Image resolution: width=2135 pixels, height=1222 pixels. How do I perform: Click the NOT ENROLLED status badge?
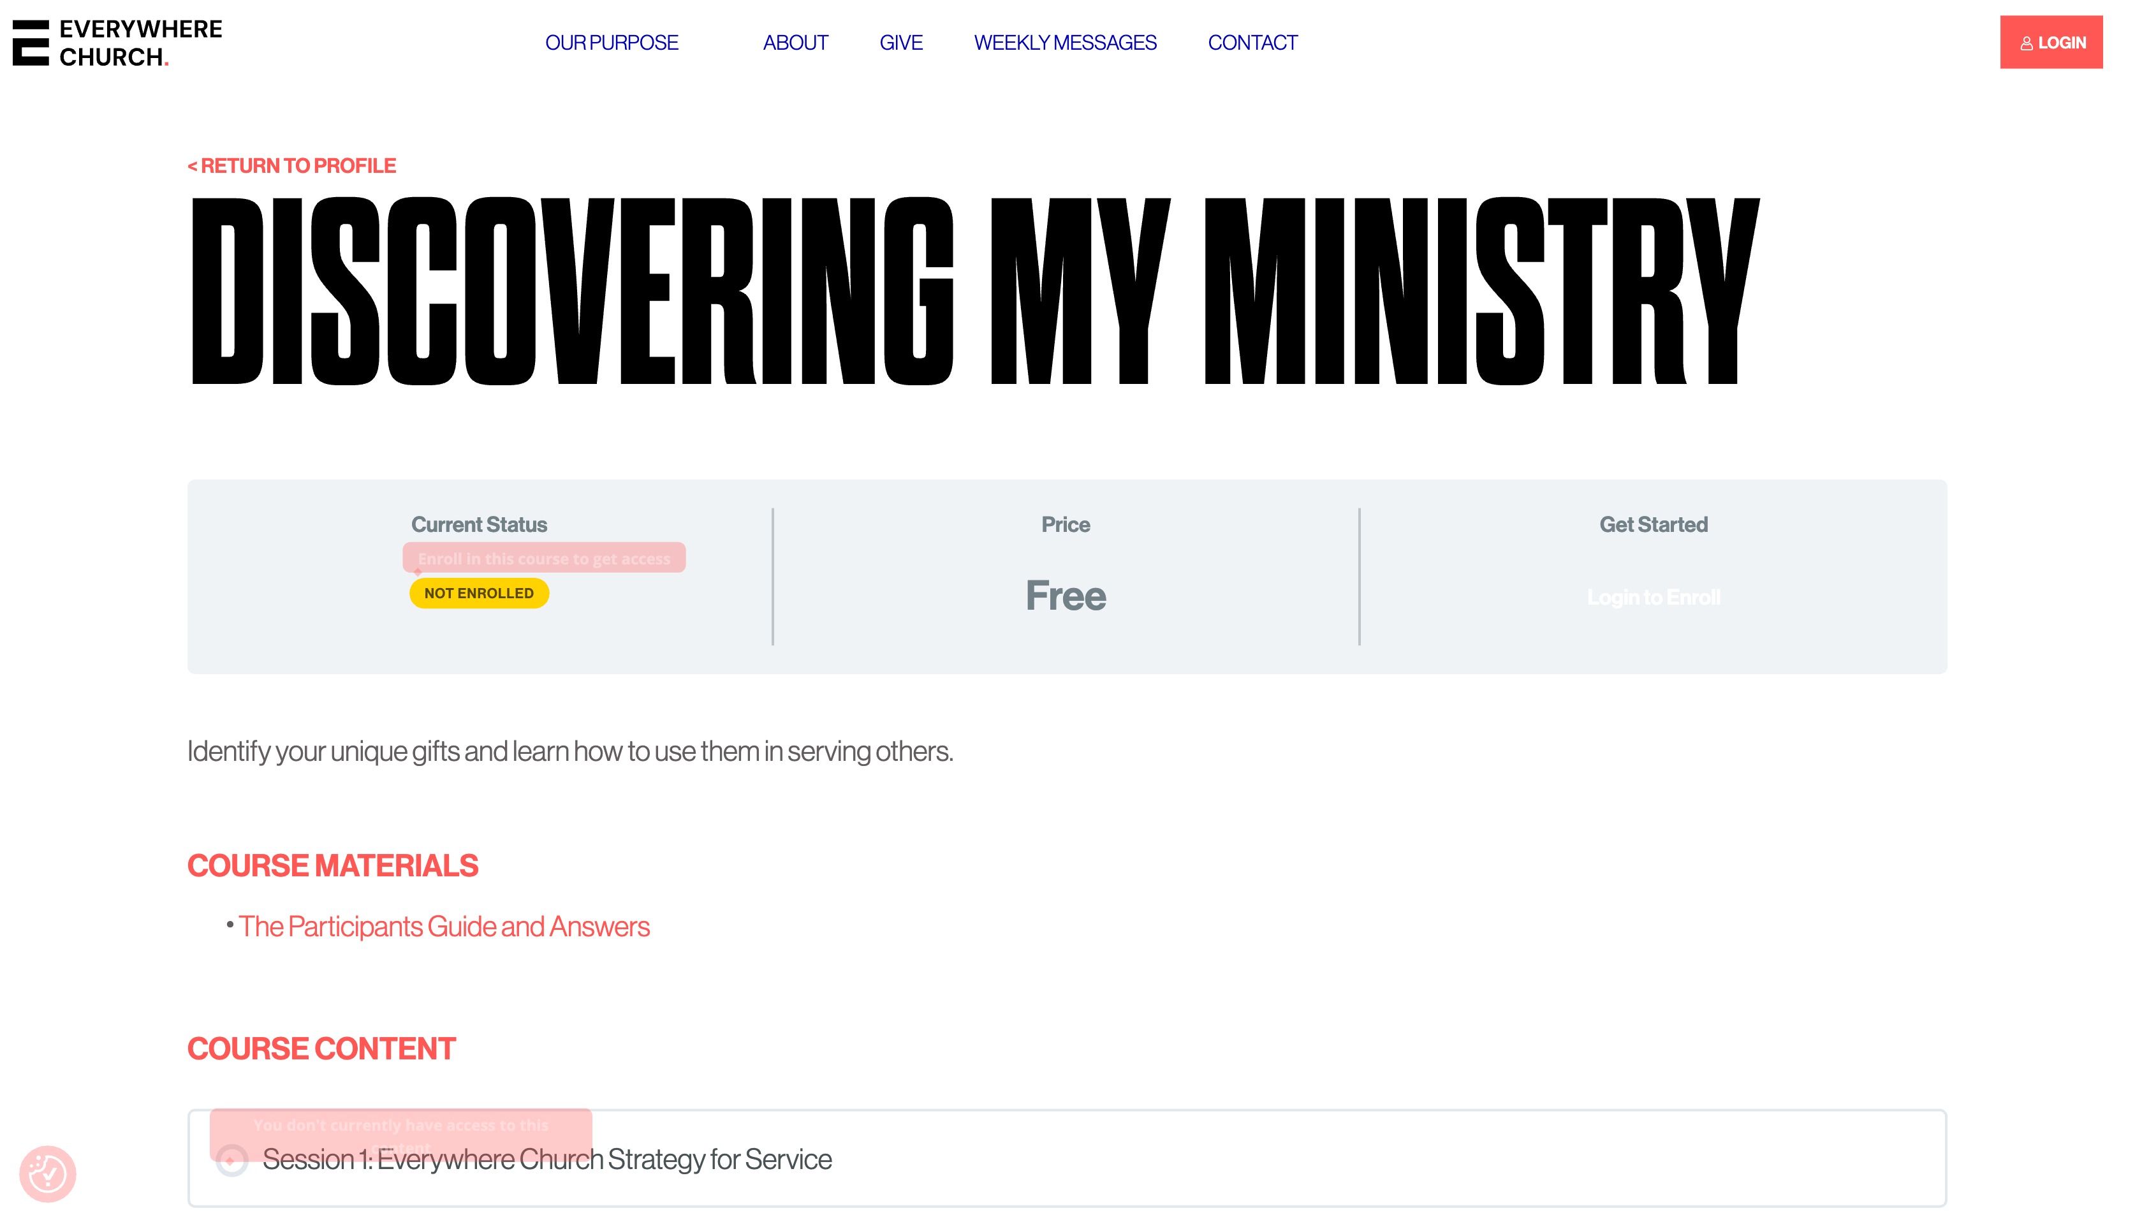(x=479, y=593)
